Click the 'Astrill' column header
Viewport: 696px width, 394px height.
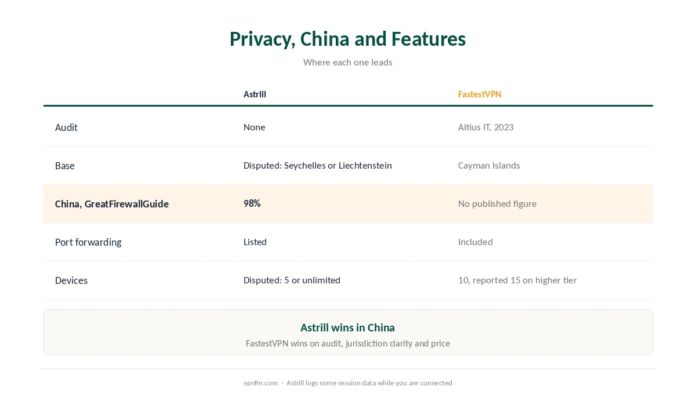click(x=255, y=94)
